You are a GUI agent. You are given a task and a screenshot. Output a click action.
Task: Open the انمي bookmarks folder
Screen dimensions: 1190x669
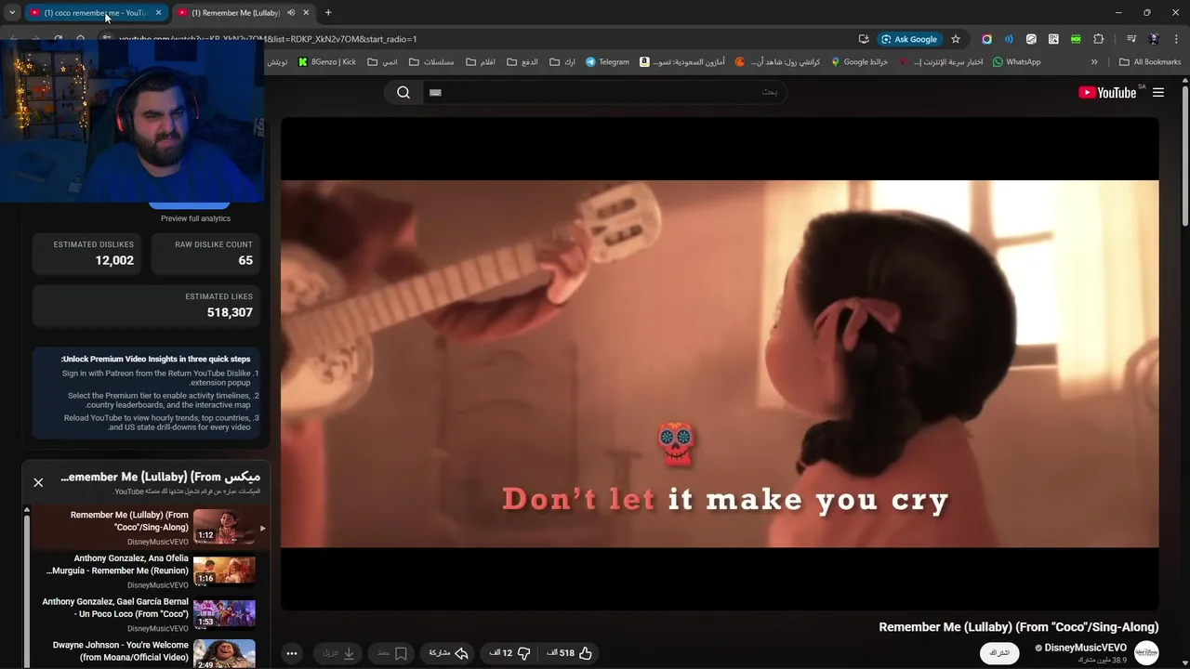click(382, 62)
